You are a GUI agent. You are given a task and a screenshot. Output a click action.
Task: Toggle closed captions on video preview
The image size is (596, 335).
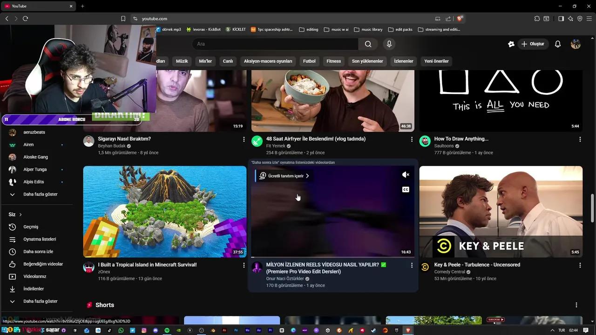tap(406, 189)
